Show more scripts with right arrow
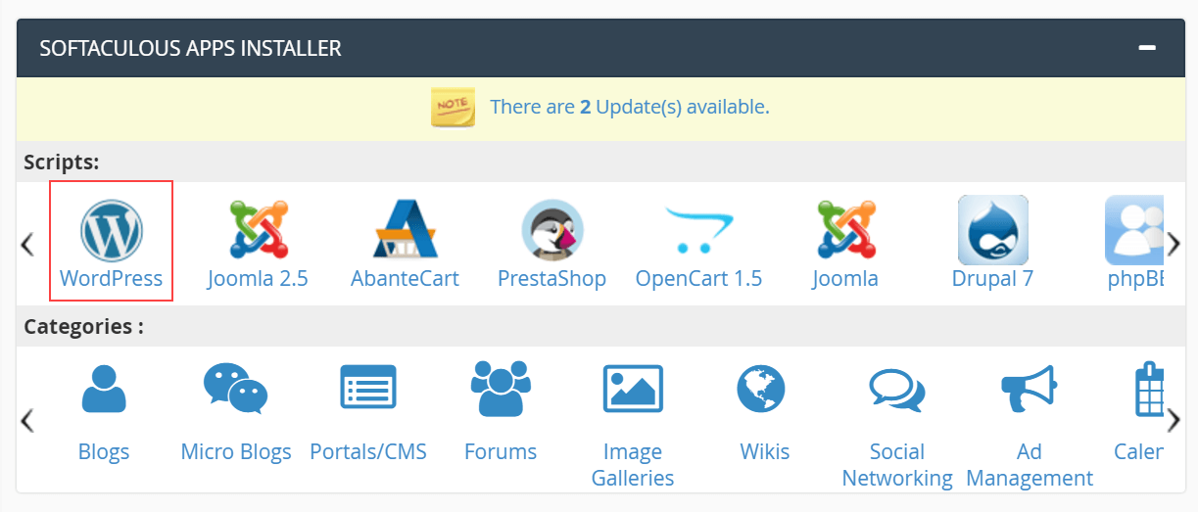 click(x=1174, y=244)
